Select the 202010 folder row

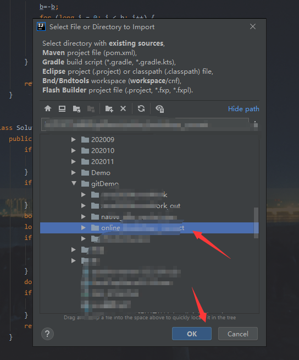149,151
